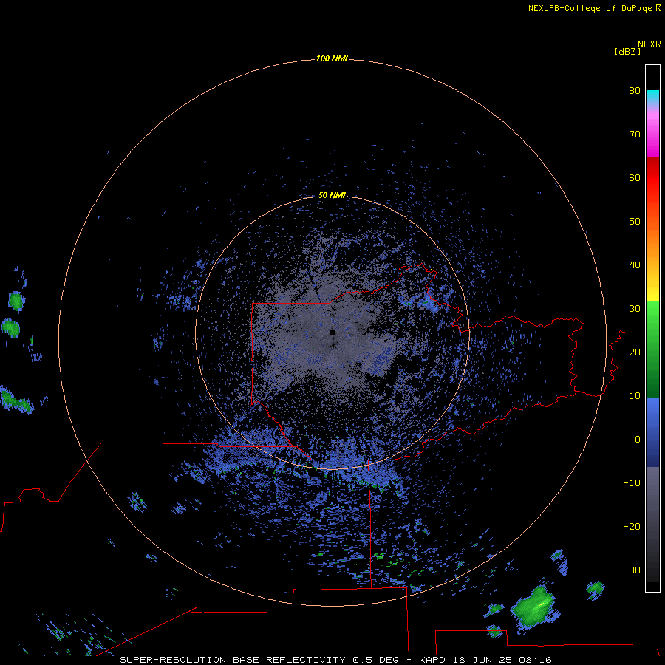665x665 pixels.
Task: Click the -10 value on the dBZ scale
Action: [632, 483]
